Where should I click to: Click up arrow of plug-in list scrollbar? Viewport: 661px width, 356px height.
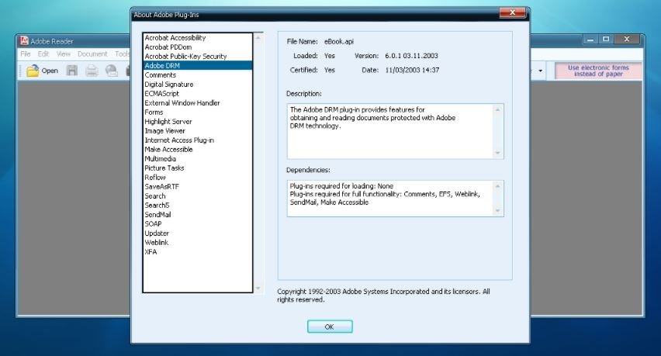[258, 37]
